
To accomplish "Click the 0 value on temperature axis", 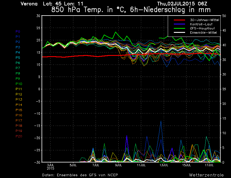I will [39, 89].
